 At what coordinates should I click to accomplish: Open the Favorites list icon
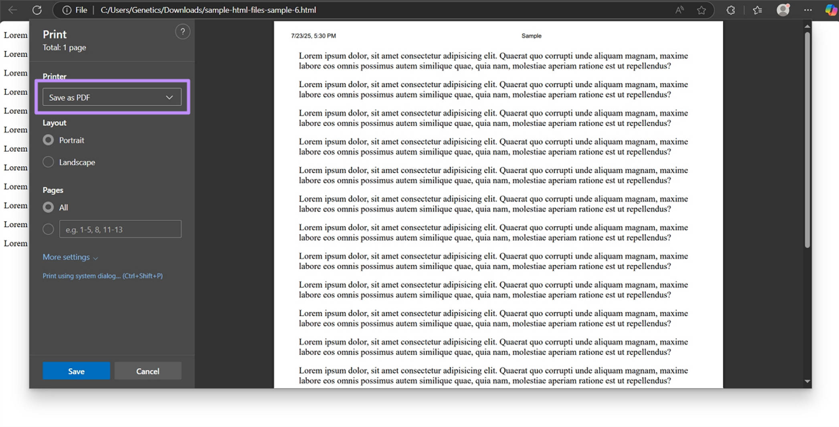coord(757,10)
